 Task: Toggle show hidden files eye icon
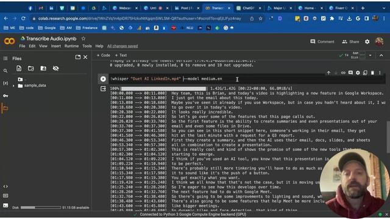[55, 68]
